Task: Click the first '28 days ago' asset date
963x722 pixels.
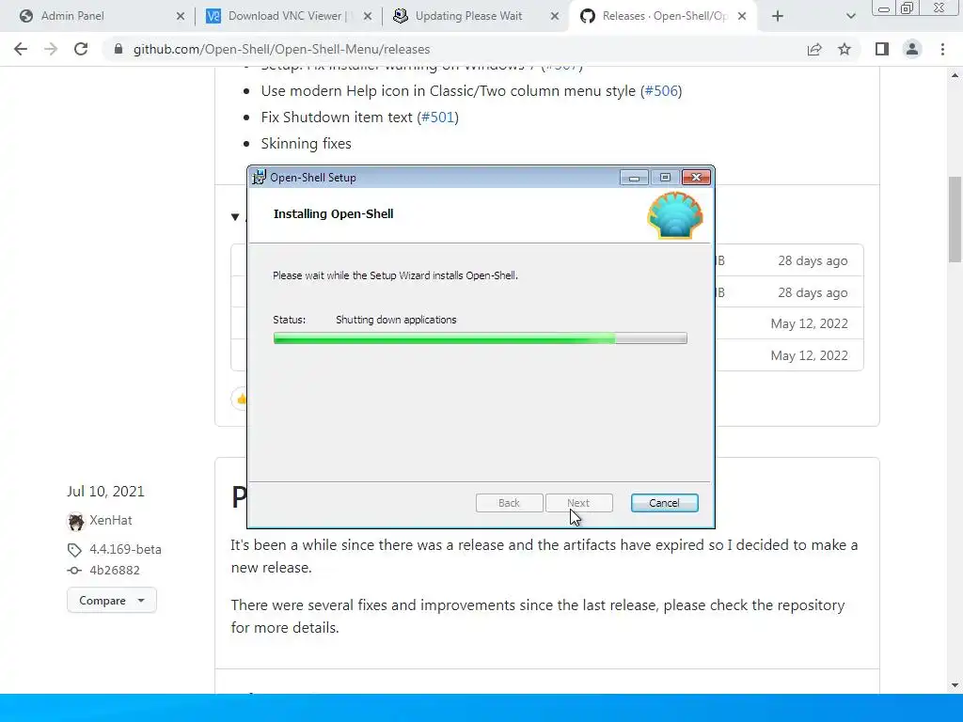Action: [x=813, y=261]
